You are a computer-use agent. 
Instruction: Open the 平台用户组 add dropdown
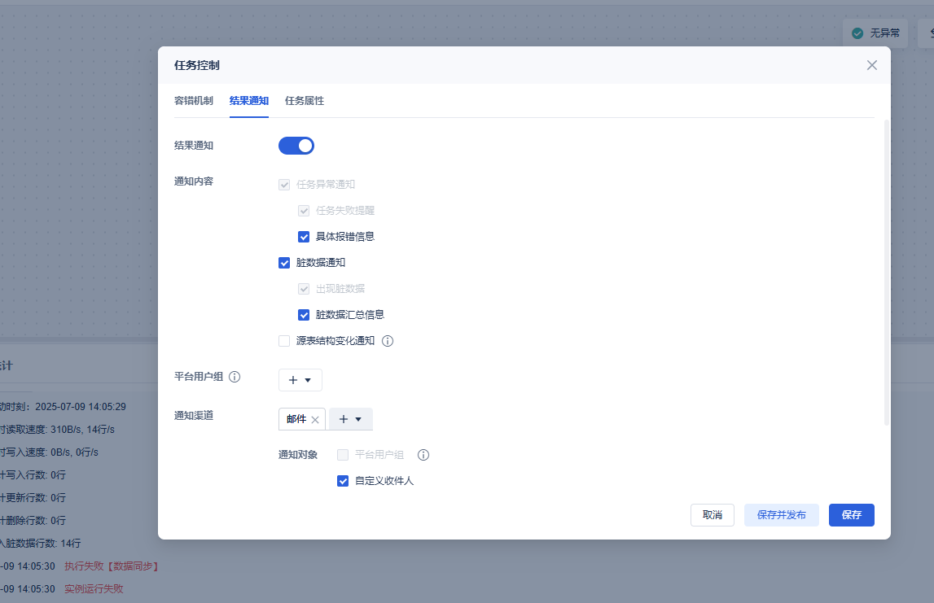click(x=300, y=380)
